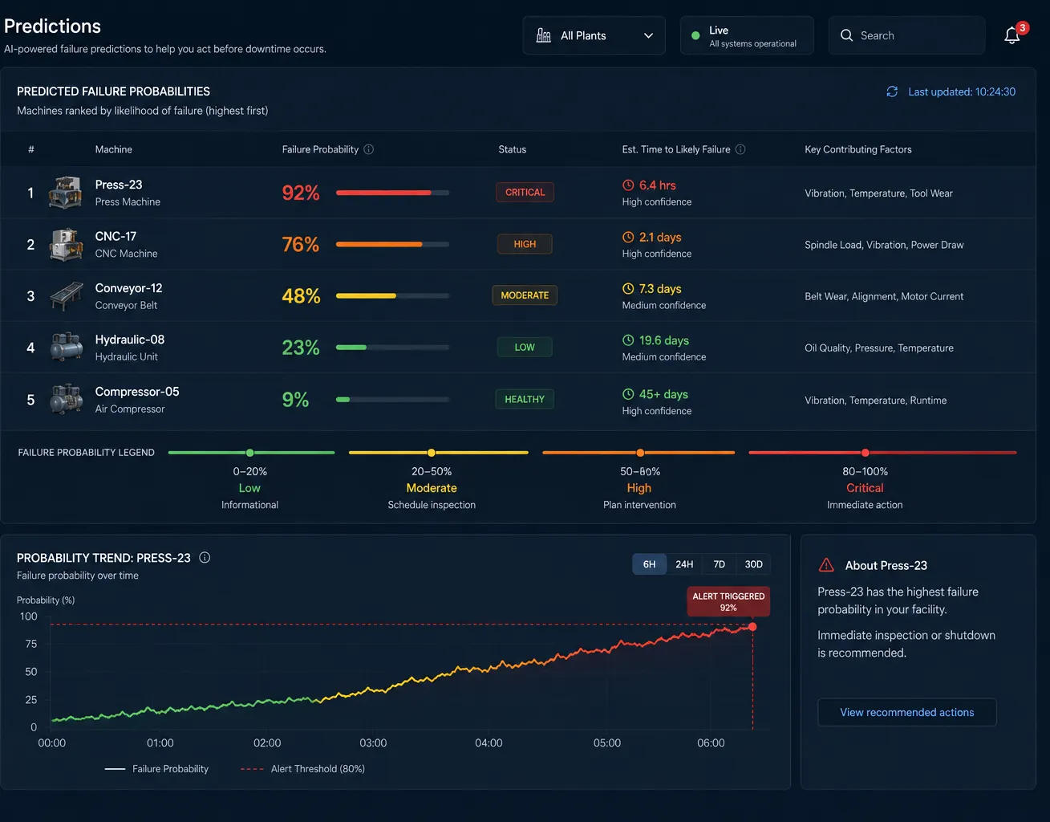Expand the All Plants dropdown
Screen dimensions: 1050x822
[x=594, y=35]
